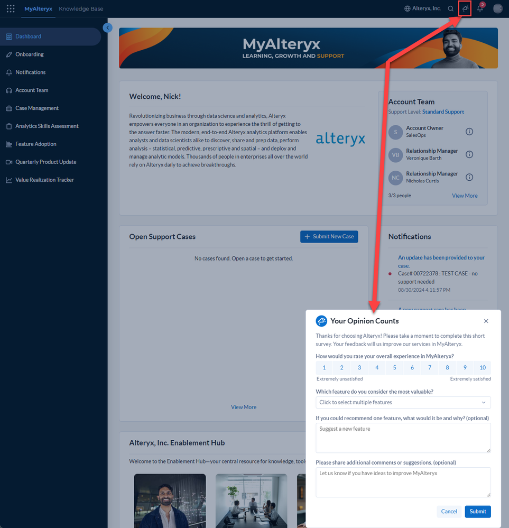Image resolution: width=509 pixels, height=528 pixels.
Task: Open Onboarding from the sidebar
Action: point(51,54)
